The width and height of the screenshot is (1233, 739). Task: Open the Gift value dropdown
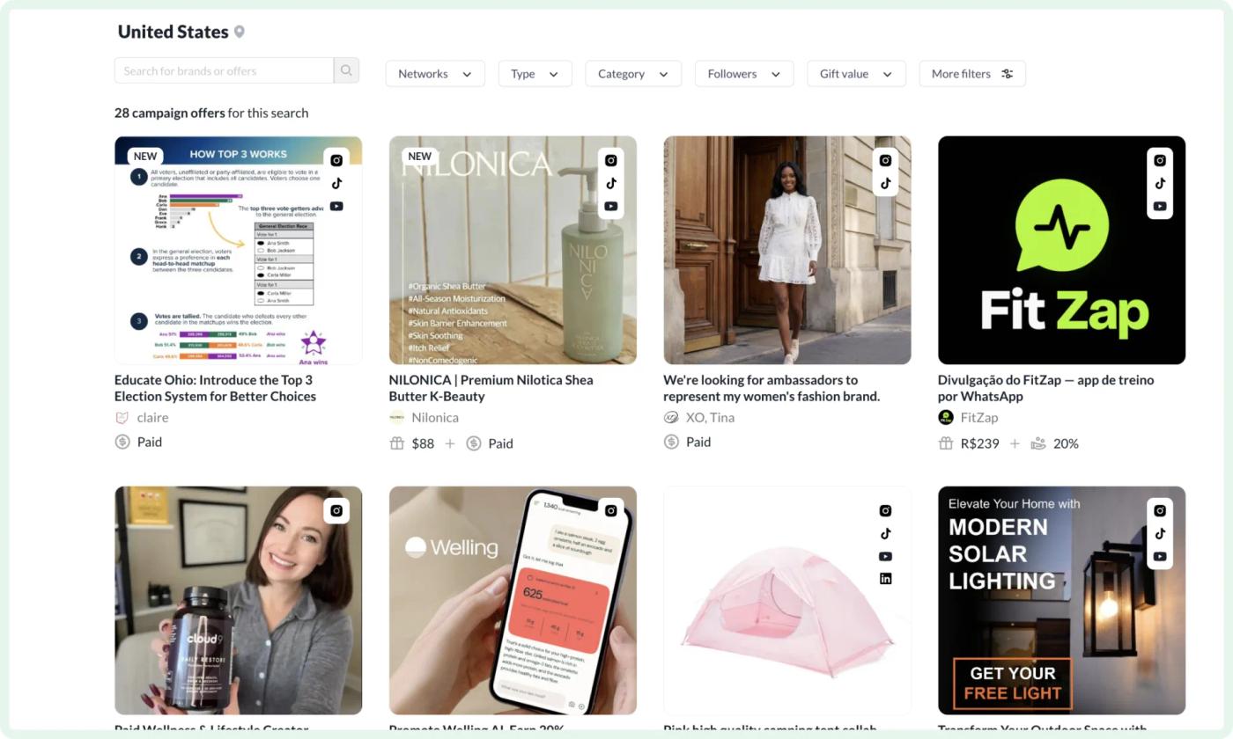[856, 74]
